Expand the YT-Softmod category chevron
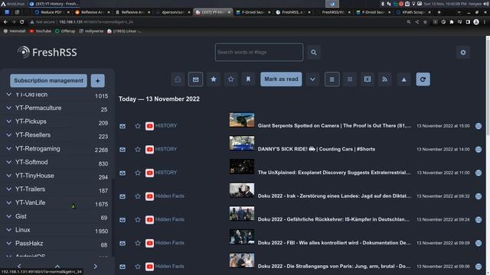This screenshot has height=275, width=490. point(8,162)
